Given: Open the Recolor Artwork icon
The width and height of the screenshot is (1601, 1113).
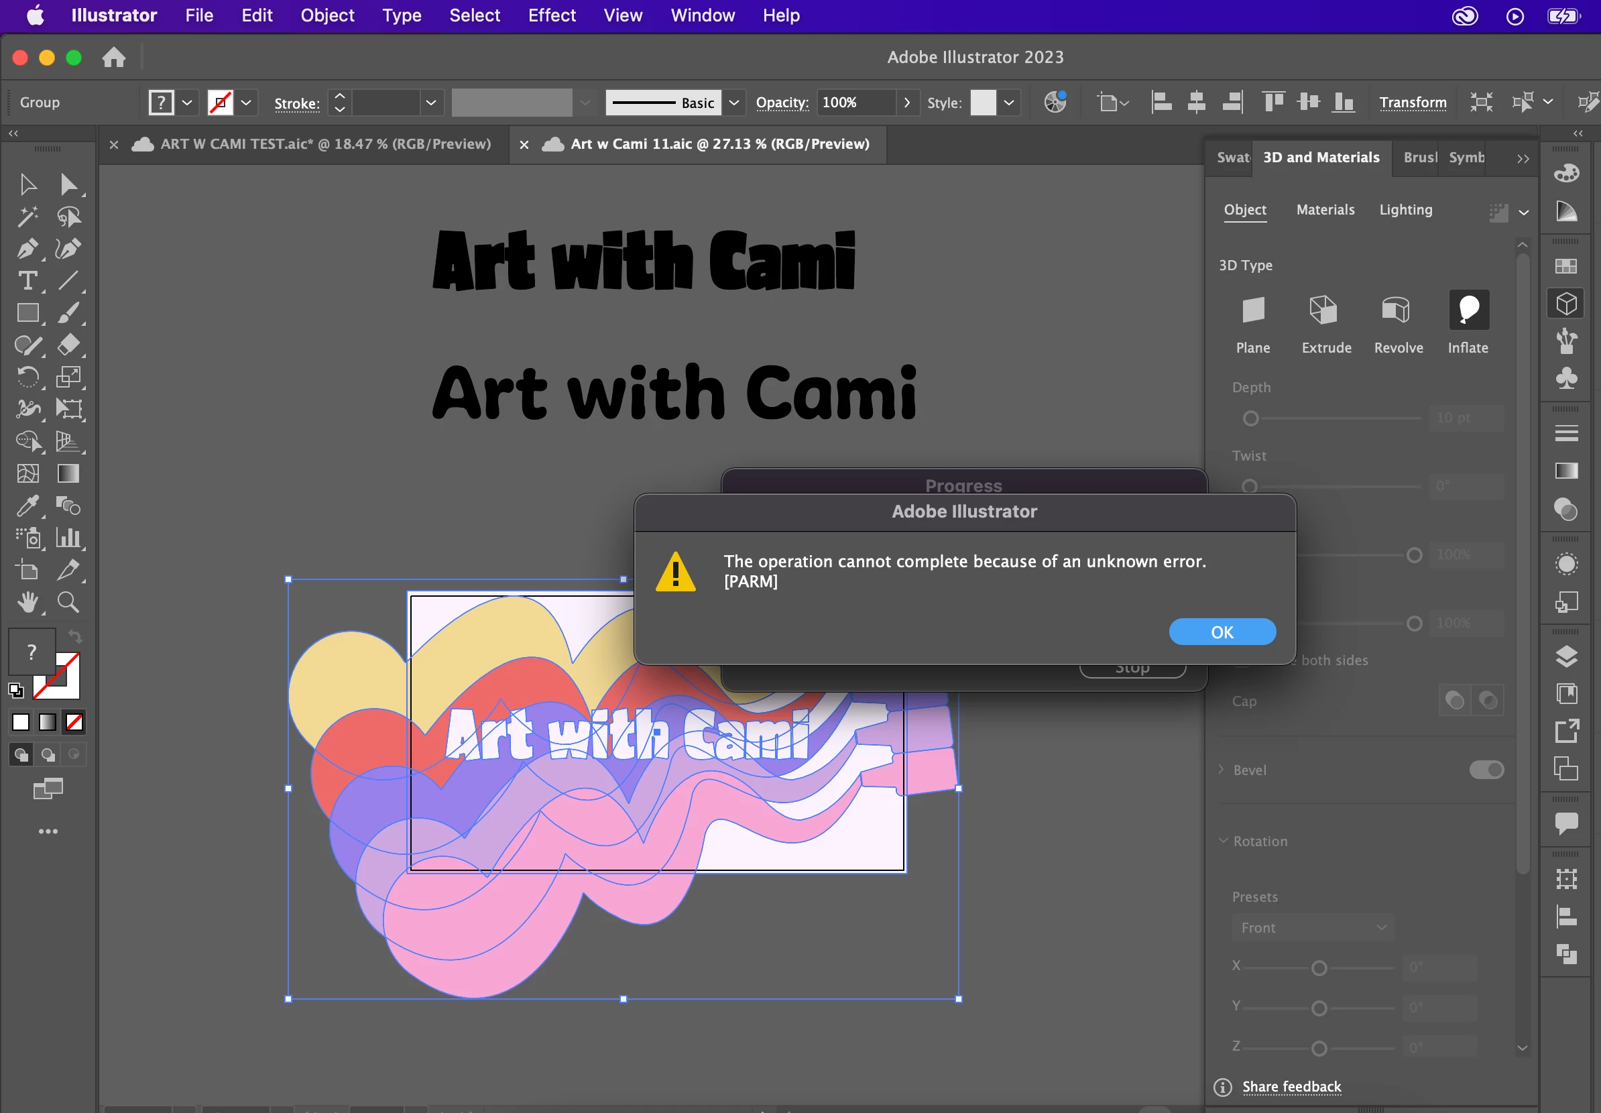Looking at the screenshot, I should tap(1055, 103).
